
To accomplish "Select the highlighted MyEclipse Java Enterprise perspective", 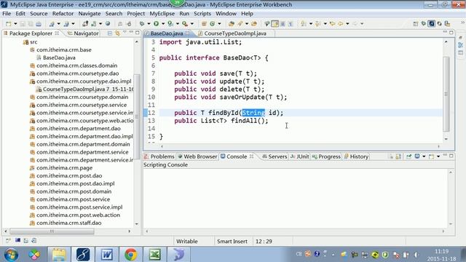I will coord(431,24).
